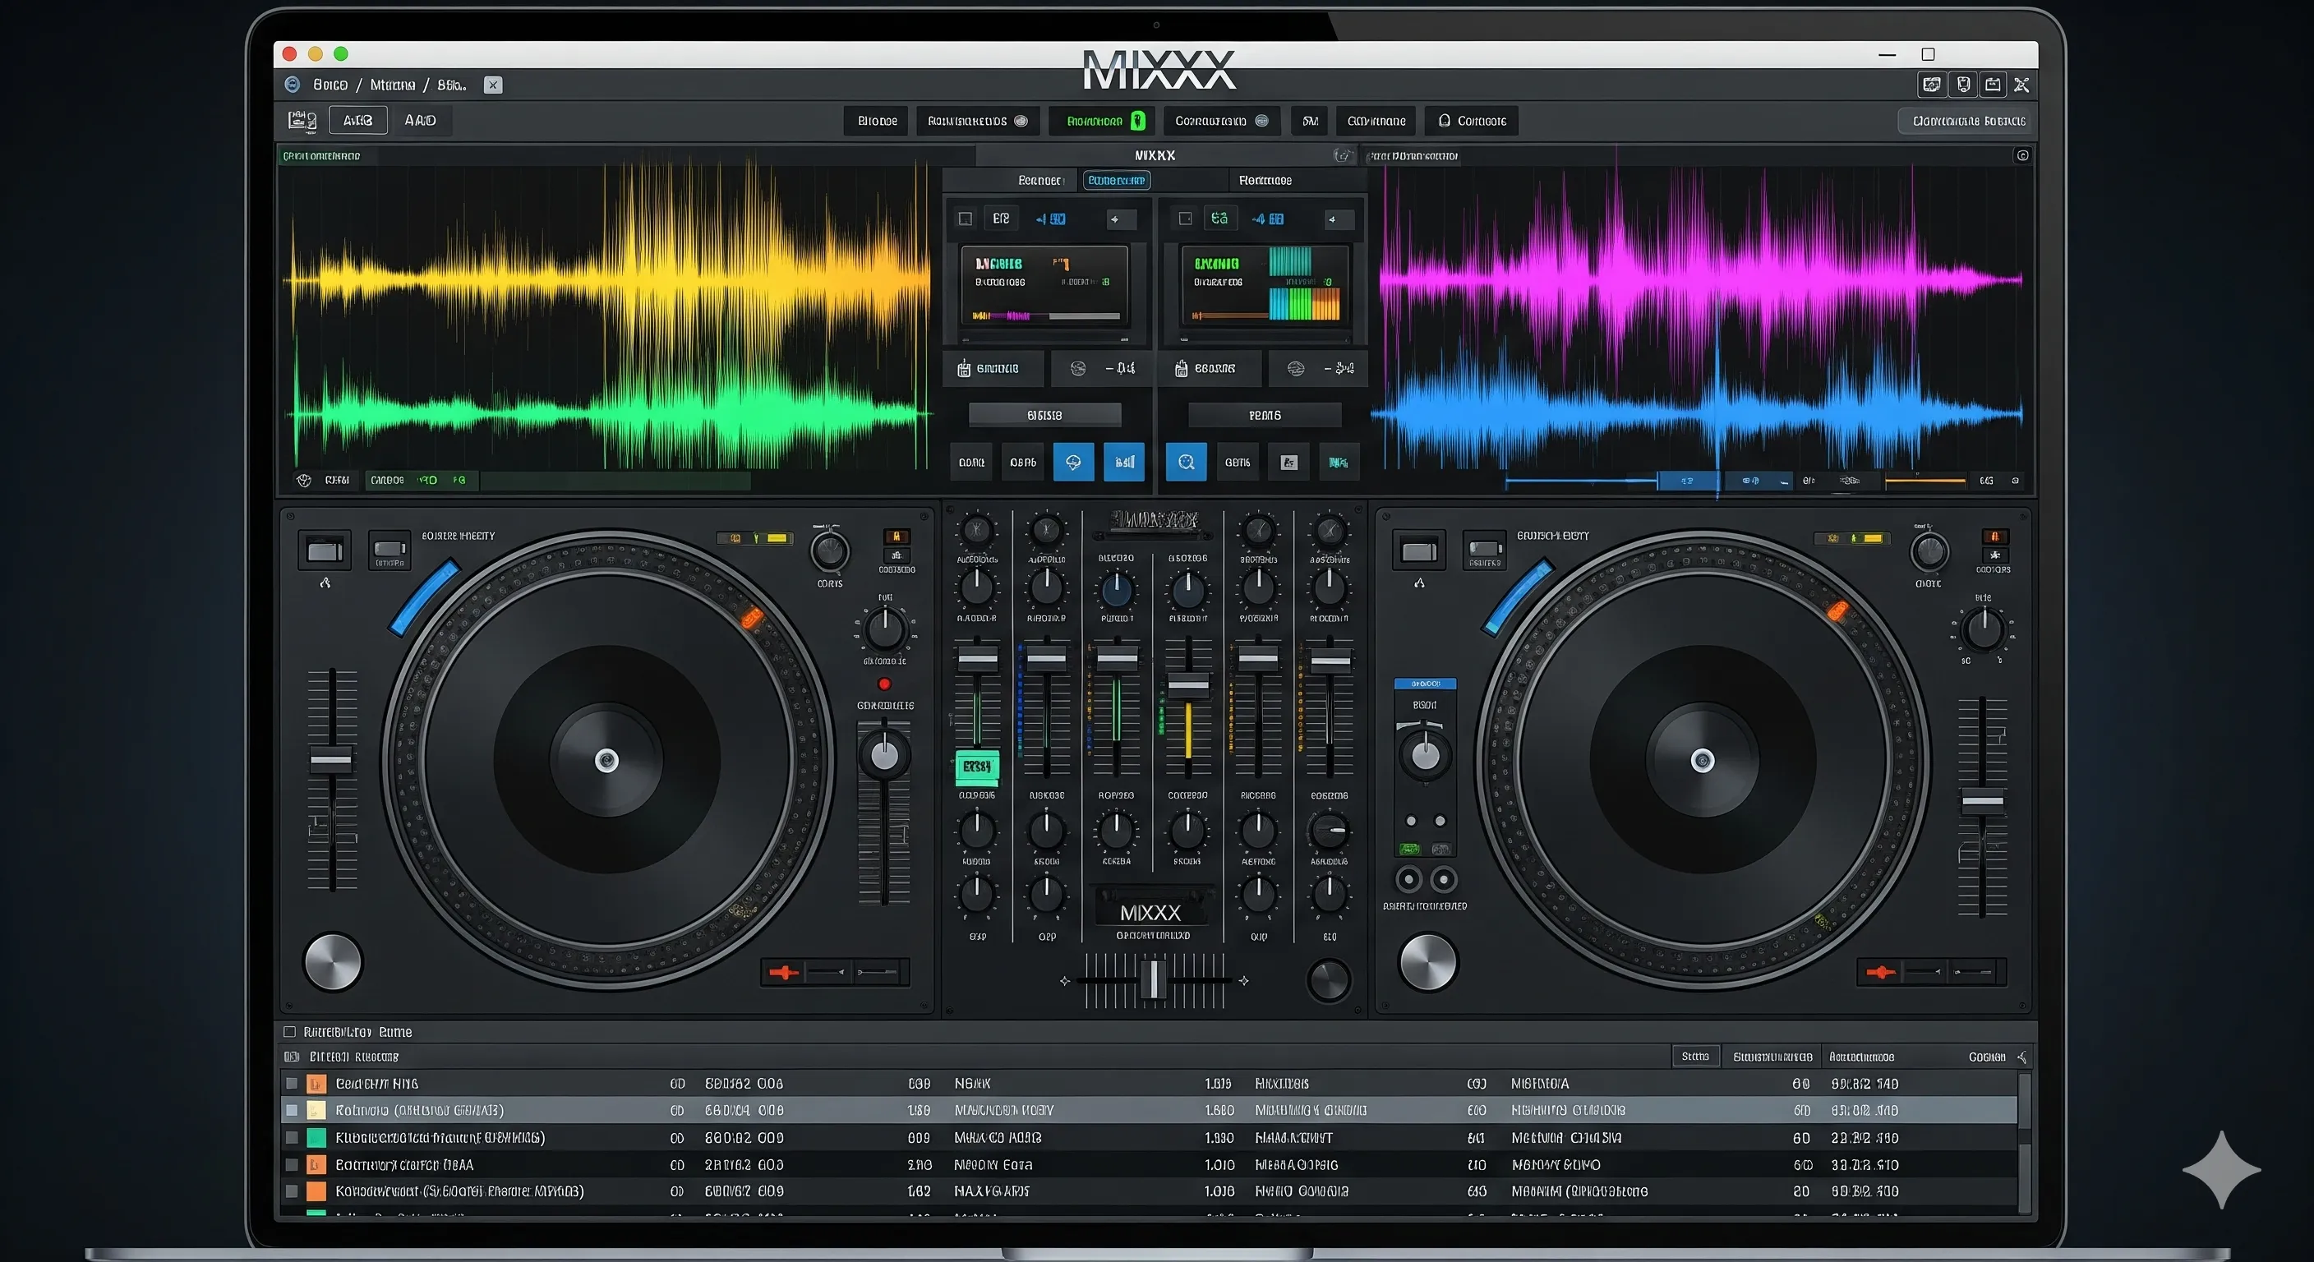
Task: Close the breadcrumb path with its small X
Action: (493, 85)
